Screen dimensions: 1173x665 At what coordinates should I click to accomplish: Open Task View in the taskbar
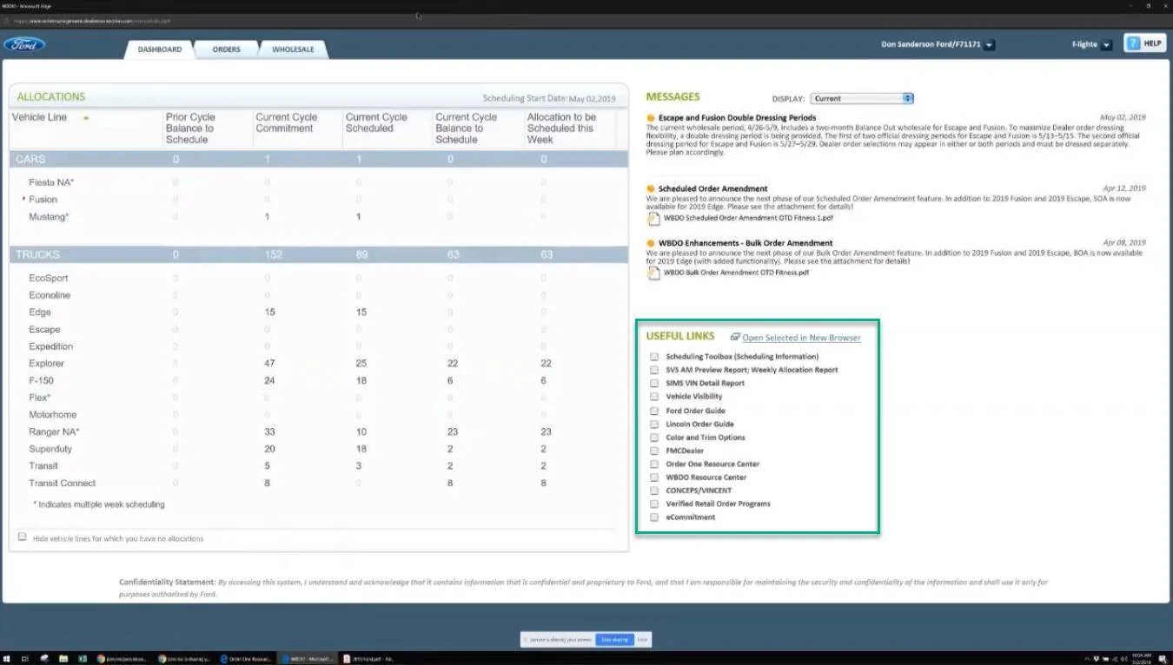coord(25,658)
